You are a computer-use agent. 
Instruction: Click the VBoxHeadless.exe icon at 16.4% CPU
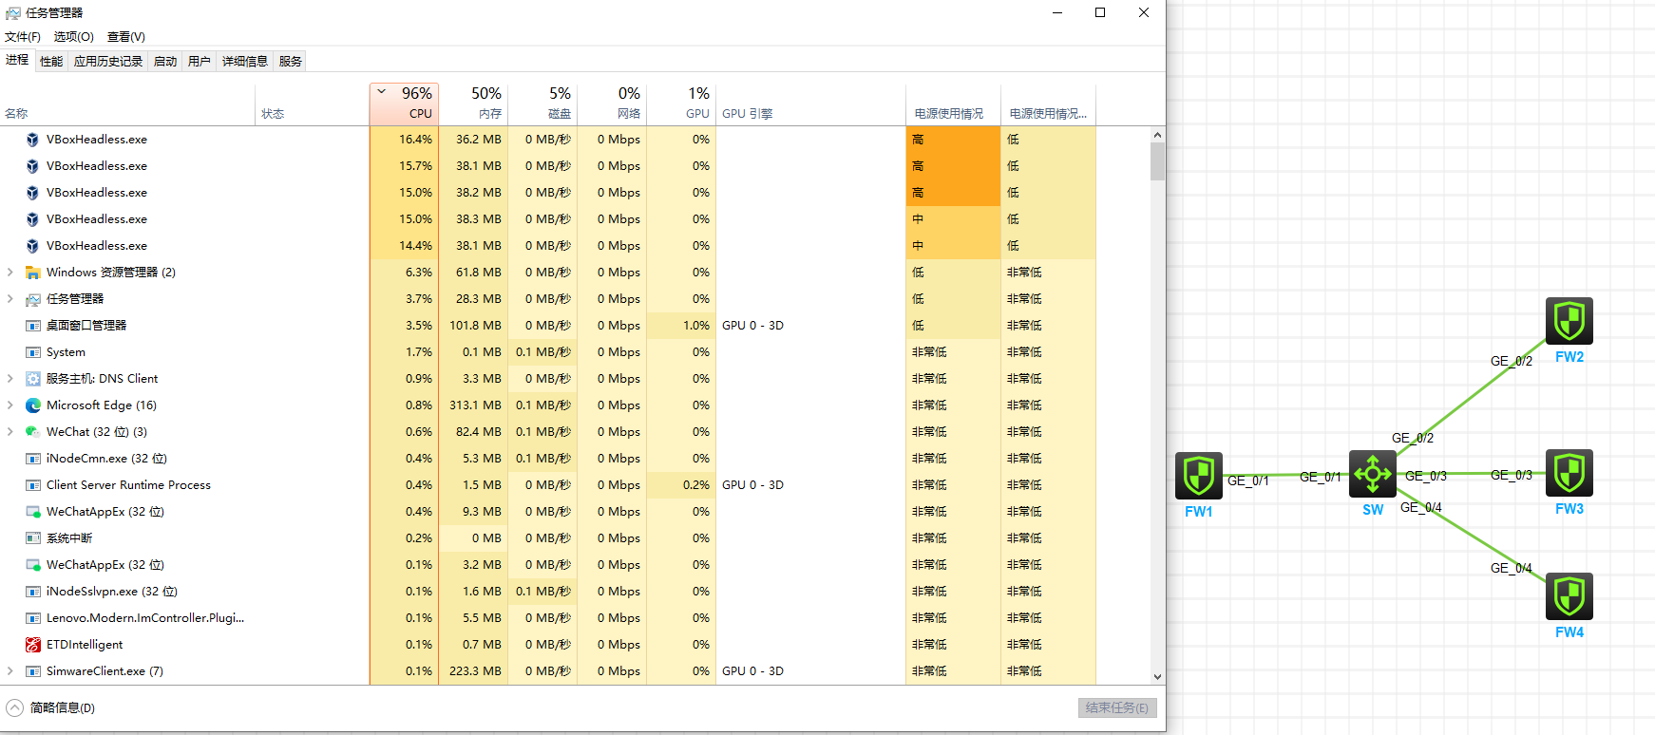[x=33, y=140]
